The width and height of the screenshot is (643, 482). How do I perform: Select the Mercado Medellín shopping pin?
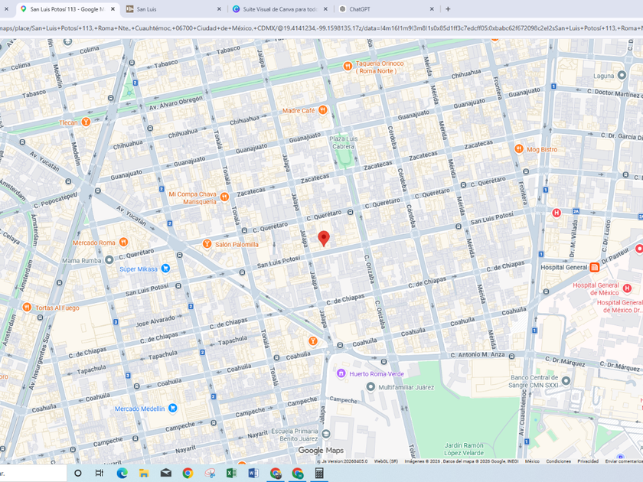pos(173,408)
